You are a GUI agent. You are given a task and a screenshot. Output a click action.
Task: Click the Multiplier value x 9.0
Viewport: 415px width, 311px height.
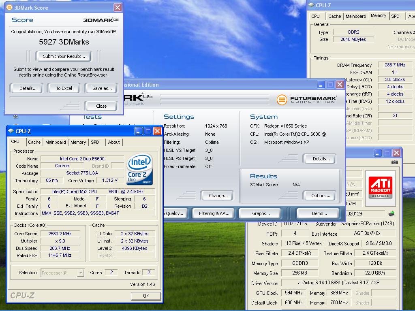[60, 241]
